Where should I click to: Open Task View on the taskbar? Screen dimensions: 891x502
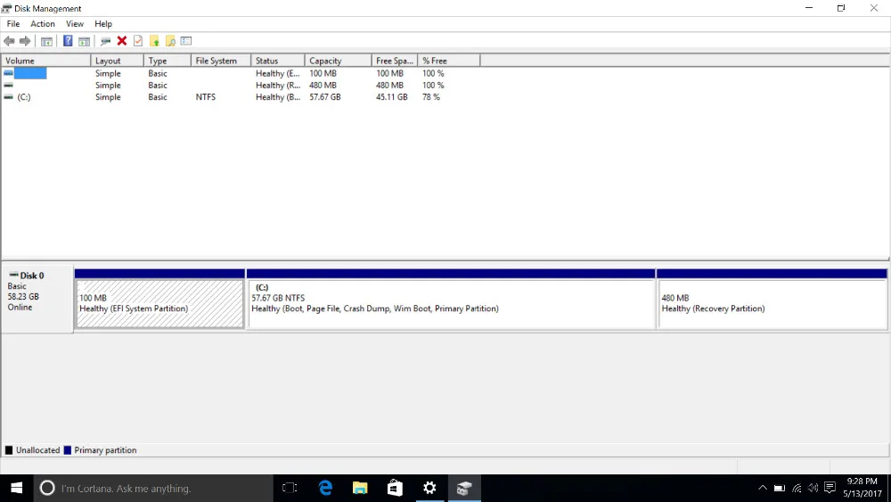point(290,489)
